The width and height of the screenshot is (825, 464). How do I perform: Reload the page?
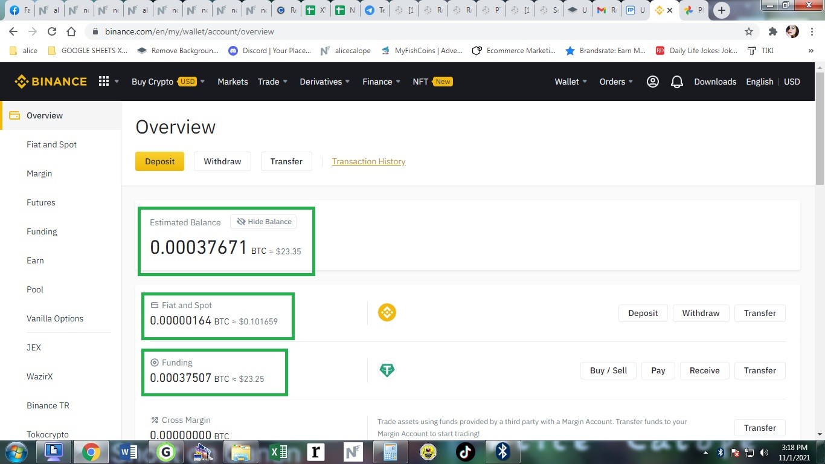tap(52, 31)
